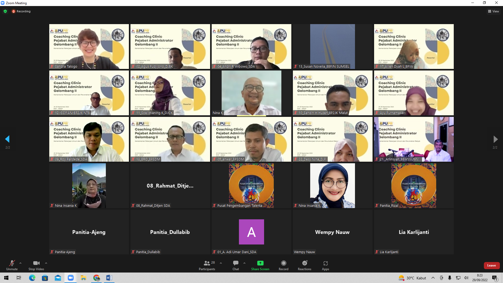
Task: Leave the meeting
Action: pos(491,265)
